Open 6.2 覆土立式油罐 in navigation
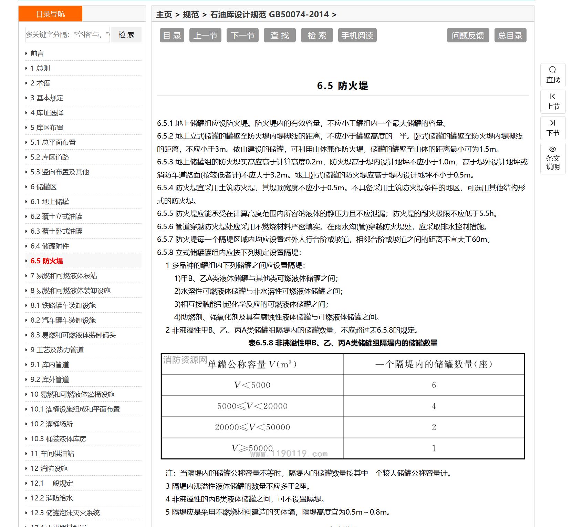The image size is (572, 527). (56, 216)
